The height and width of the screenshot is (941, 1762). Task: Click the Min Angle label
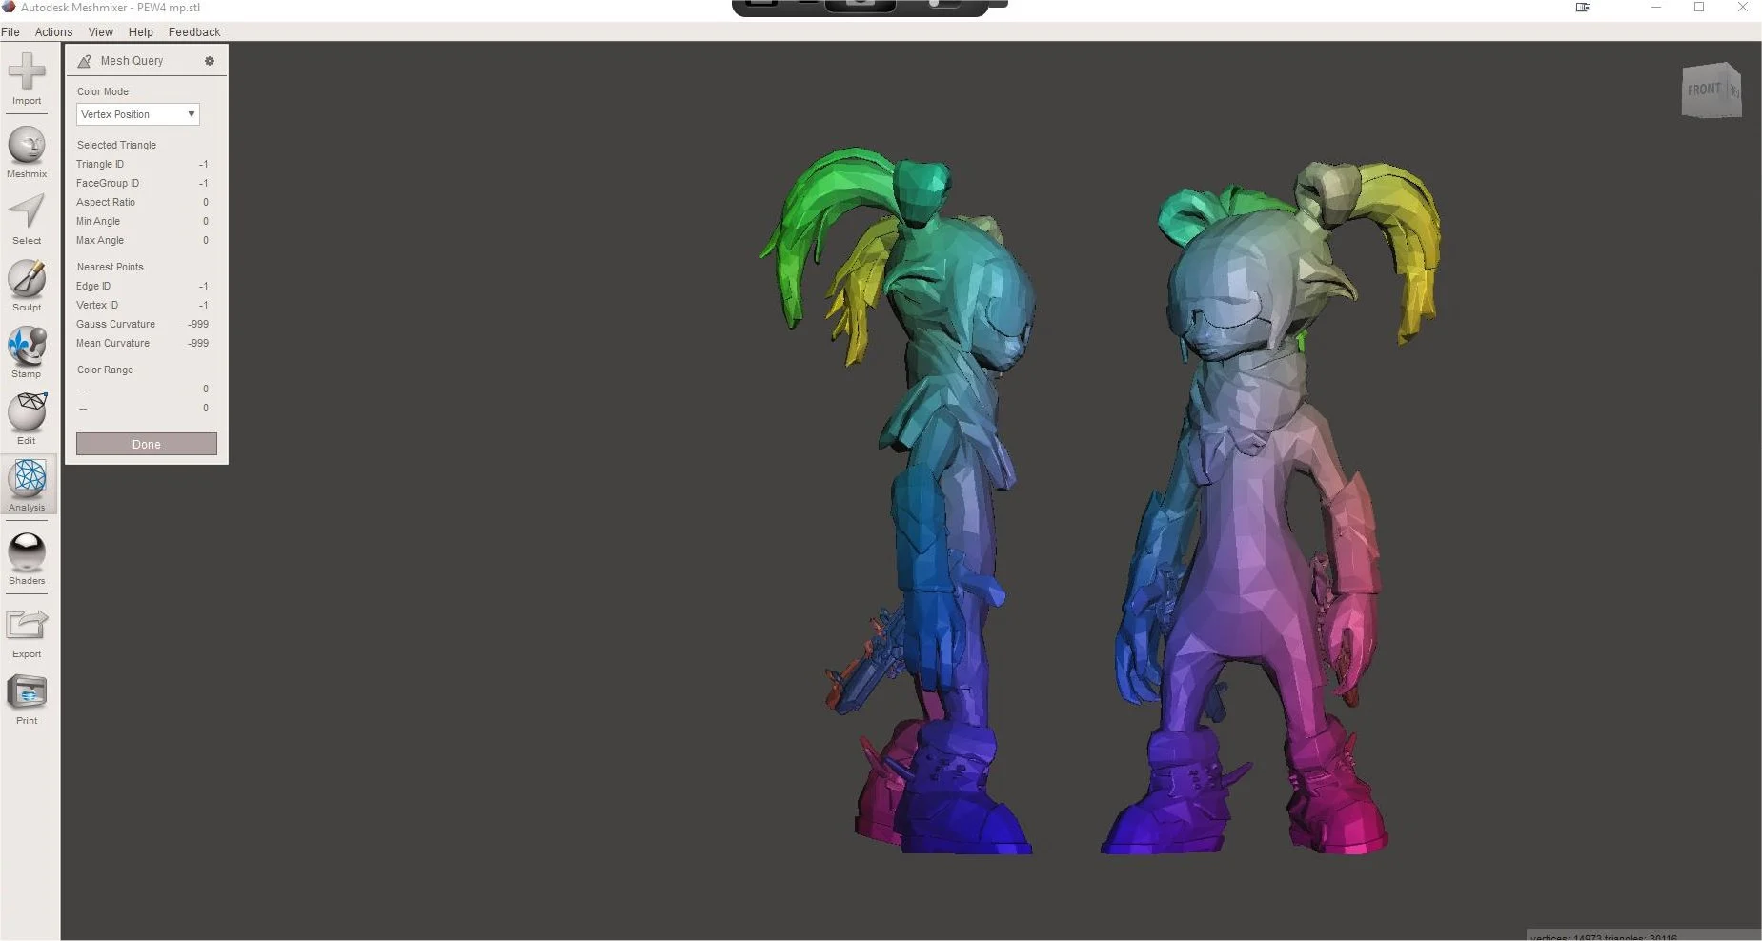[98, 221]
